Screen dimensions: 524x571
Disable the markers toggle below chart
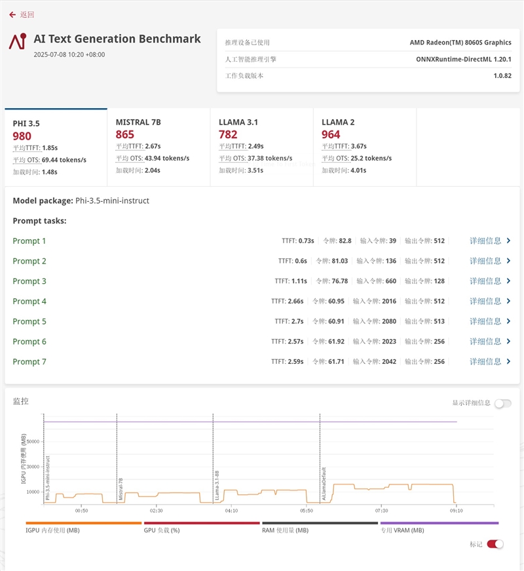coord(495,544)
